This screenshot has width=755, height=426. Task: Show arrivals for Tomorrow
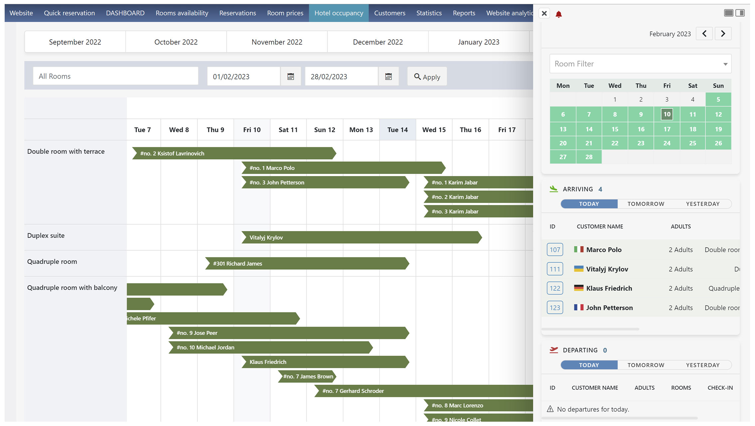pyautogui.click(x=646, y=204)
